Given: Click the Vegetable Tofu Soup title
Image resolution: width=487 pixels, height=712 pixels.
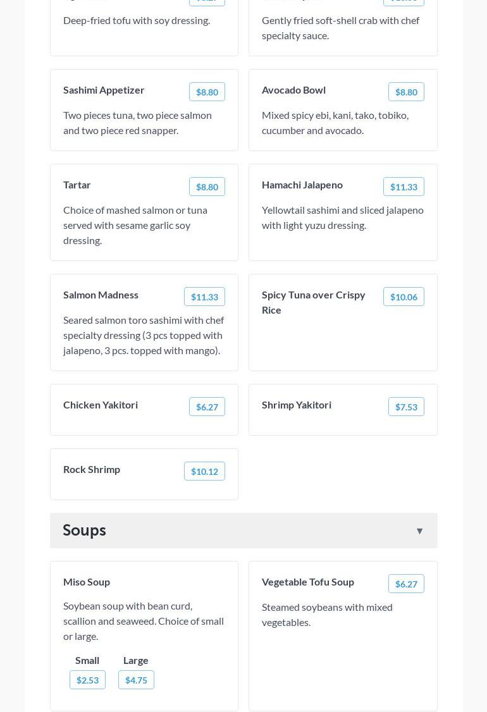Looking at the screenshot, I should tap(308, 582).
